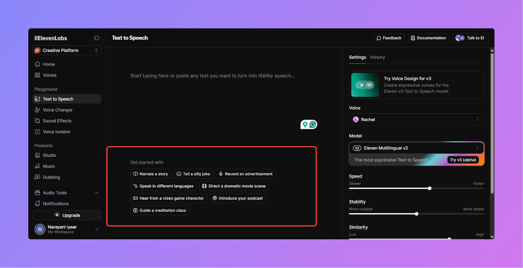Dismiss the Try Voice Design banner
Screen dimensions: 523x268
[474, 85]
